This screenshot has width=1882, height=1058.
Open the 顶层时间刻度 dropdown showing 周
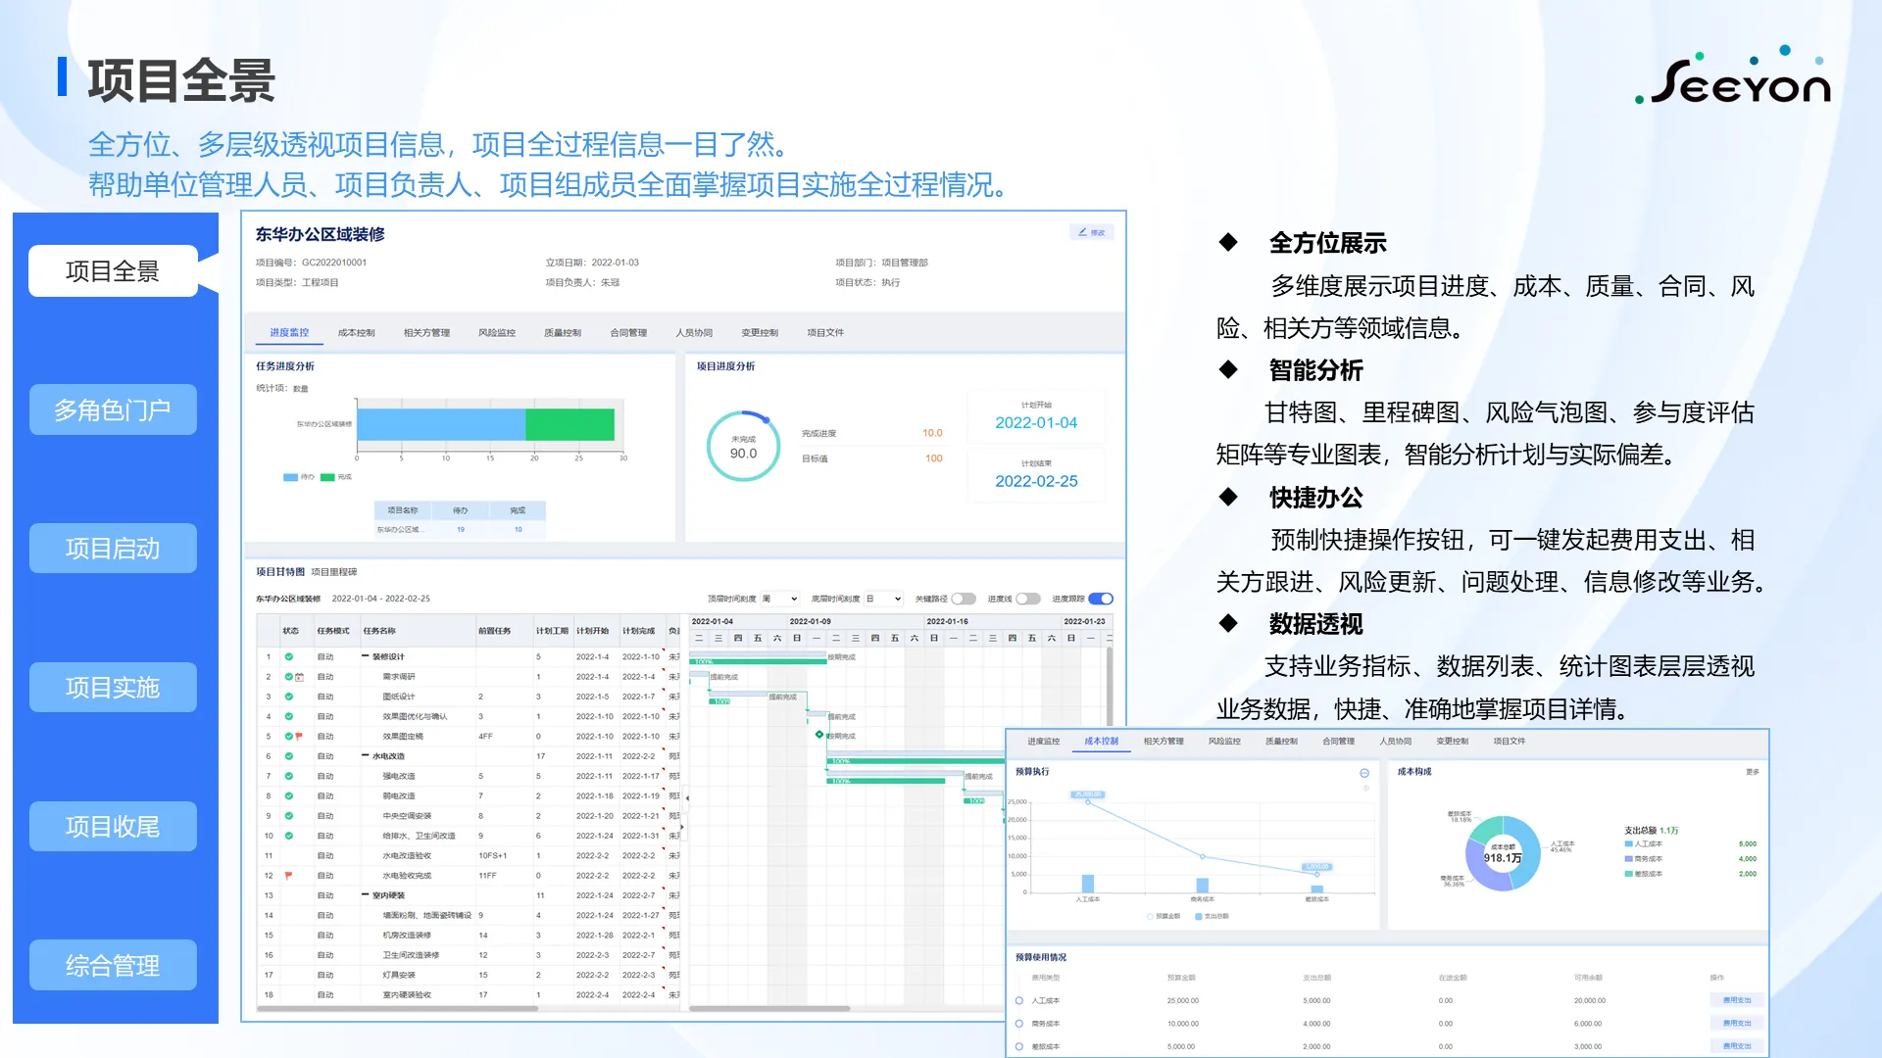pos(780,599)
